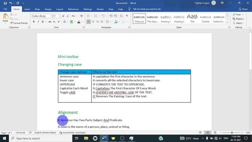Toggle Italic formatting
The width and height of the screenshot is (252, 142).
(x=38, y=22)
